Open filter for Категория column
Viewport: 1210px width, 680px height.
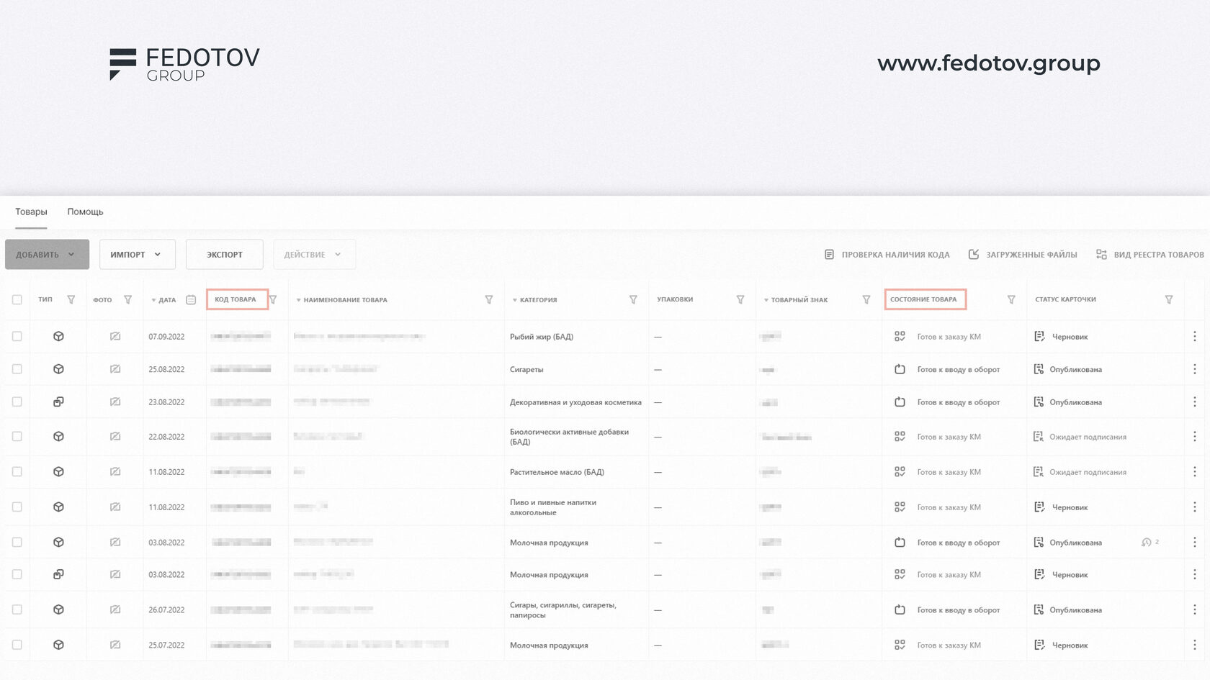point(633,299)
